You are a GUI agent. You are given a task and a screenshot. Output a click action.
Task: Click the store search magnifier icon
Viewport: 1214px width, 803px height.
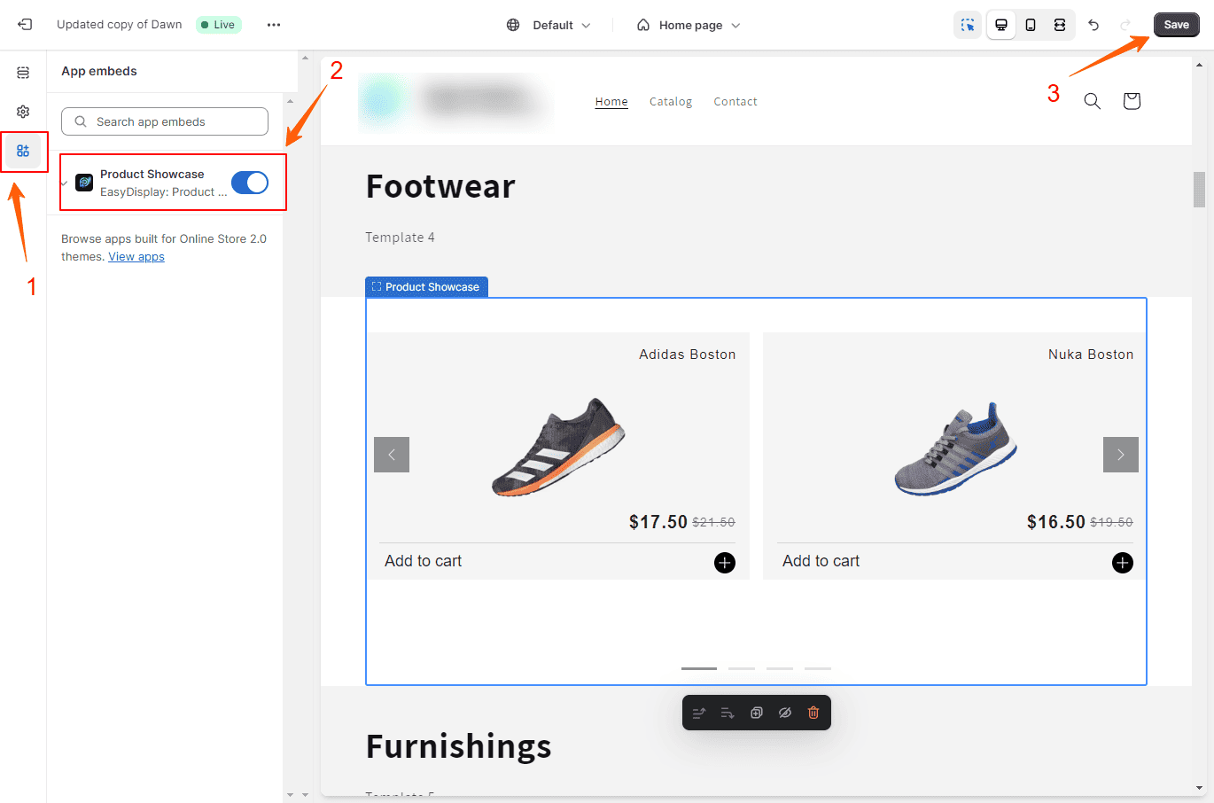point(1093,101)
